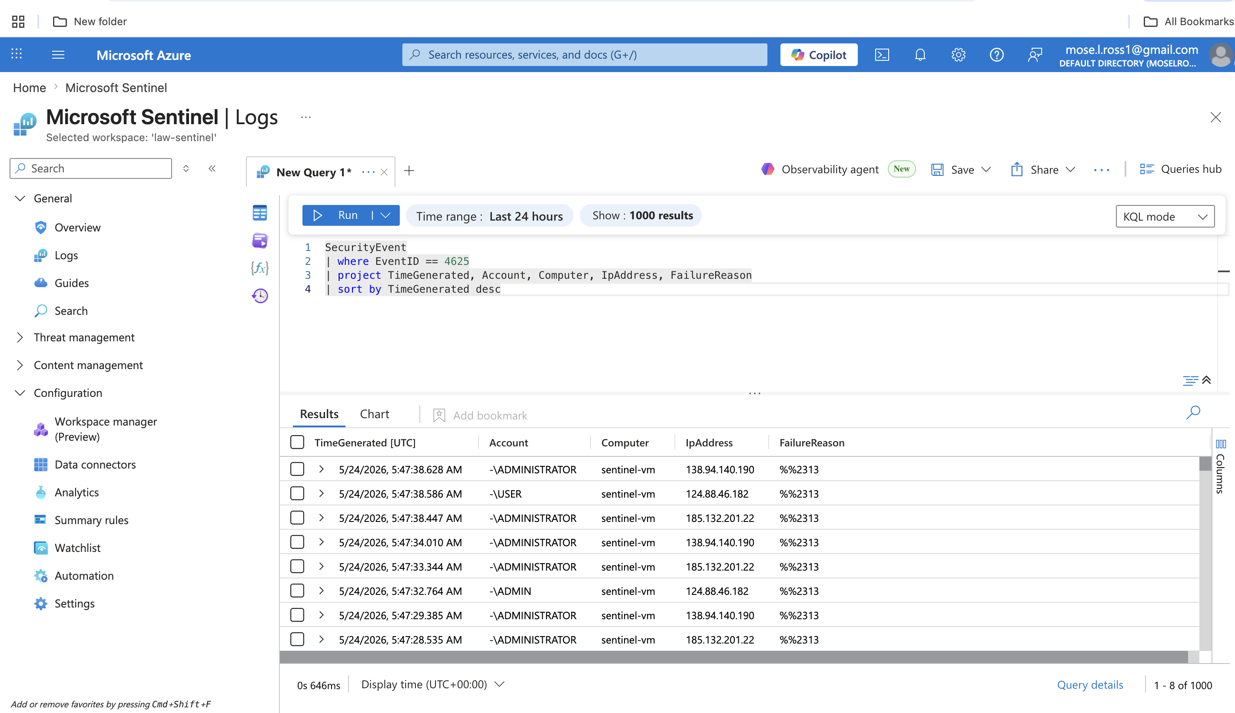Open the Tables pane icon
The height and width of the screenshot is (713, 1235).
(260, 213)
